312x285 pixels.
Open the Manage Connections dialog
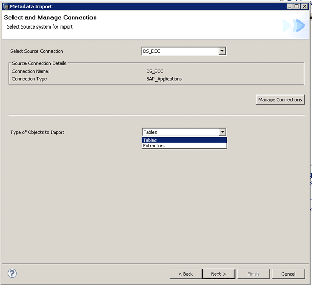(x=280, y=100)
